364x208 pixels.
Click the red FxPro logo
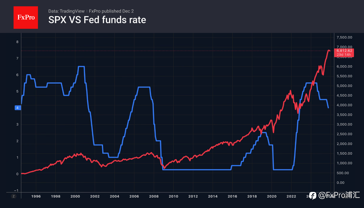click(x=26, y=17)
